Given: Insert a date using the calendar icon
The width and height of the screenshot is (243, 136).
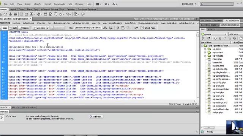Looking at the screenshot, I should click(46, 14).
